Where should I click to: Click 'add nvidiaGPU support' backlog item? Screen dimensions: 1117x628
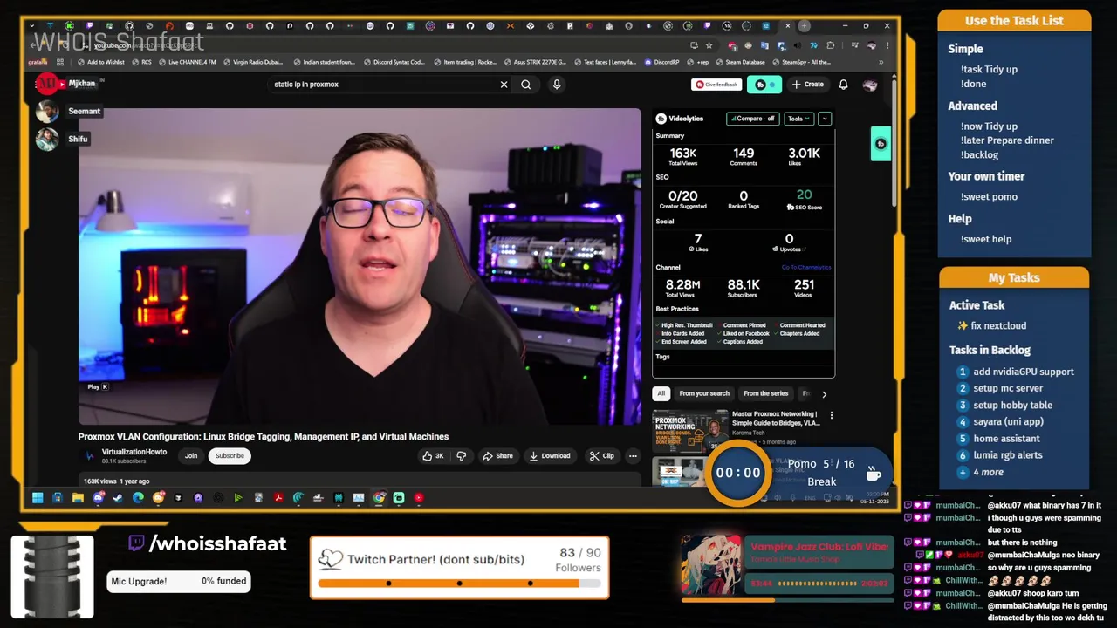(x=1024, y=372)
